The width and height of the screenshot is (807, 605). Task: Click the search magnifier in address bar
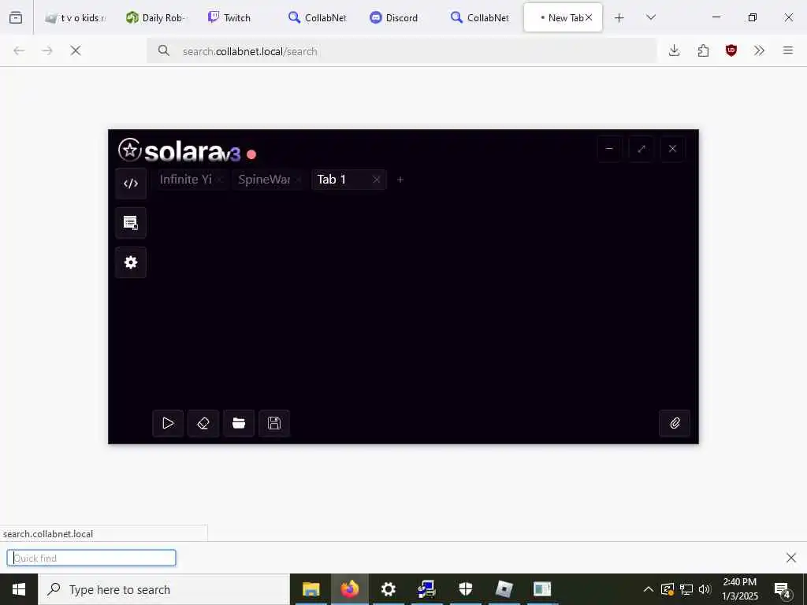click(164, 50)
